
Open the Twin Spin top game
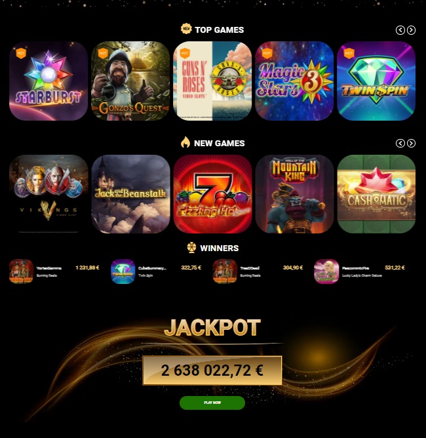tap(376, 81)
